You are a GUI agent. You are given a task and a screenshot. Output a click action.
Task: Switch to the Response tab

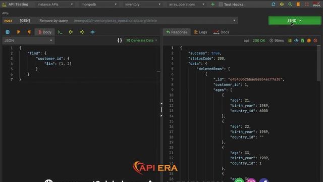pos(177,32)
